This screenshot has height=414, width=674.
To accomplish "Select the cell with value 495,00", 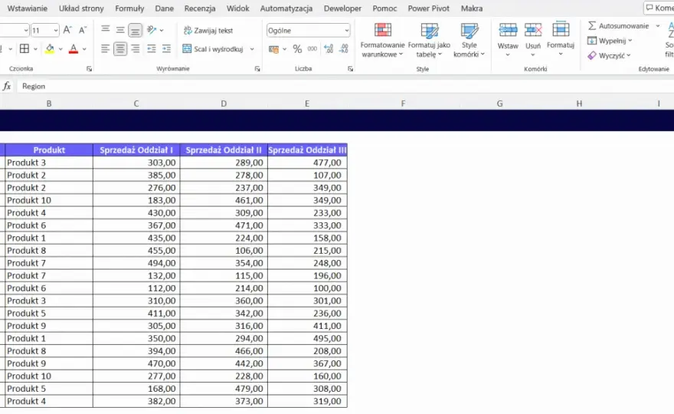I will pos(307,338).
